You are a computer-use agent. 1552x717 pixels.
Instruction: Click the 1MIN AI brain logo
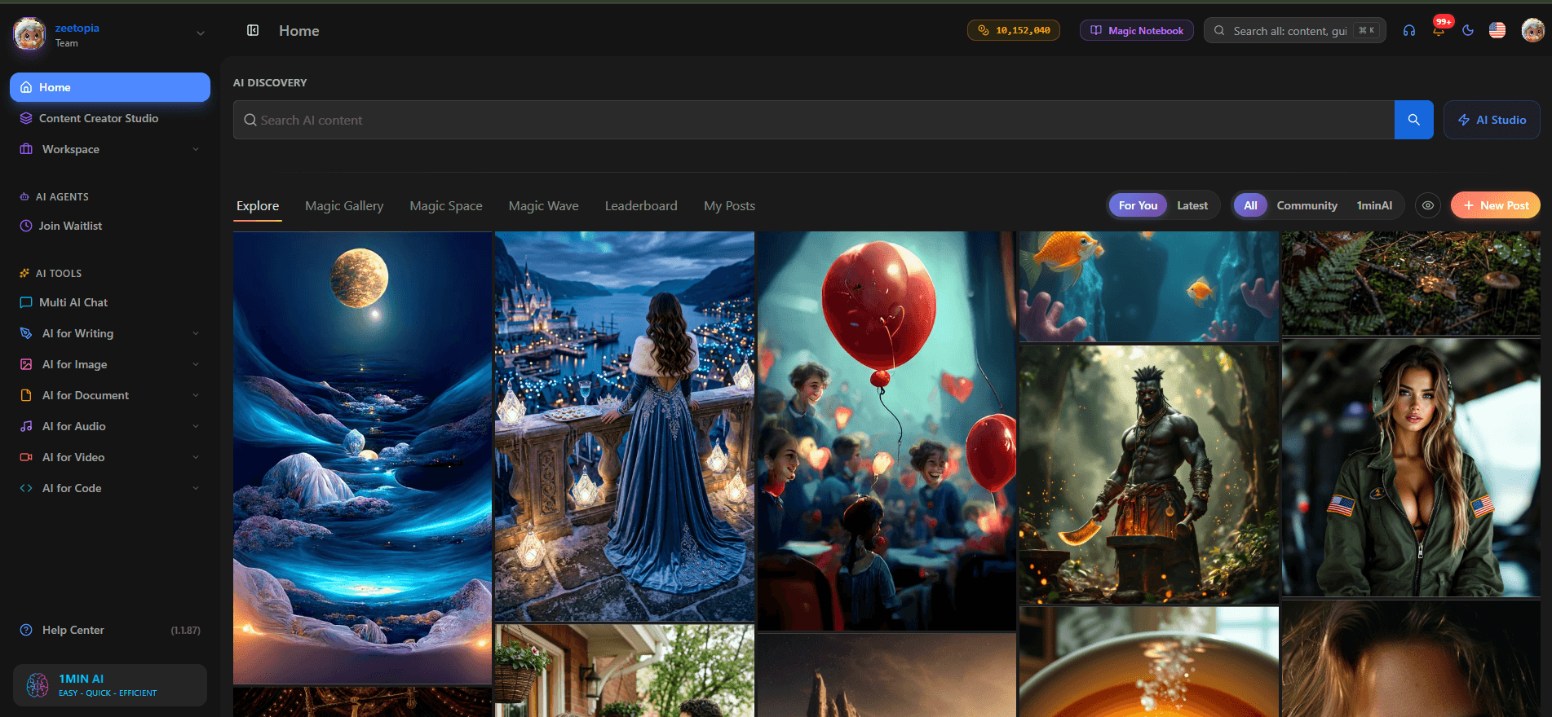tap(38, 685)
